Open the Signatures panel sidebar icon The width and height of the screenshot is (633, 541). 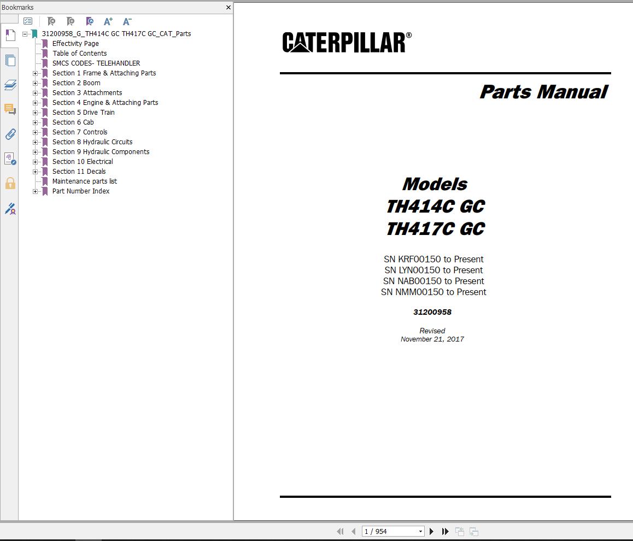coord(10,158)
